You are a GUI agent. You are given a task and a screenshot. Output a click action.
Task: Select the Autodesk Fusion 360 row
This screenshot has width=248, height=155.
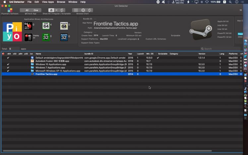52,61
